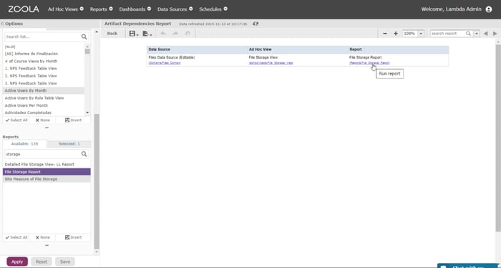This screenshot has height=268, width=501.
Task: Open the Dashboards menu
Action: point(135,9)
